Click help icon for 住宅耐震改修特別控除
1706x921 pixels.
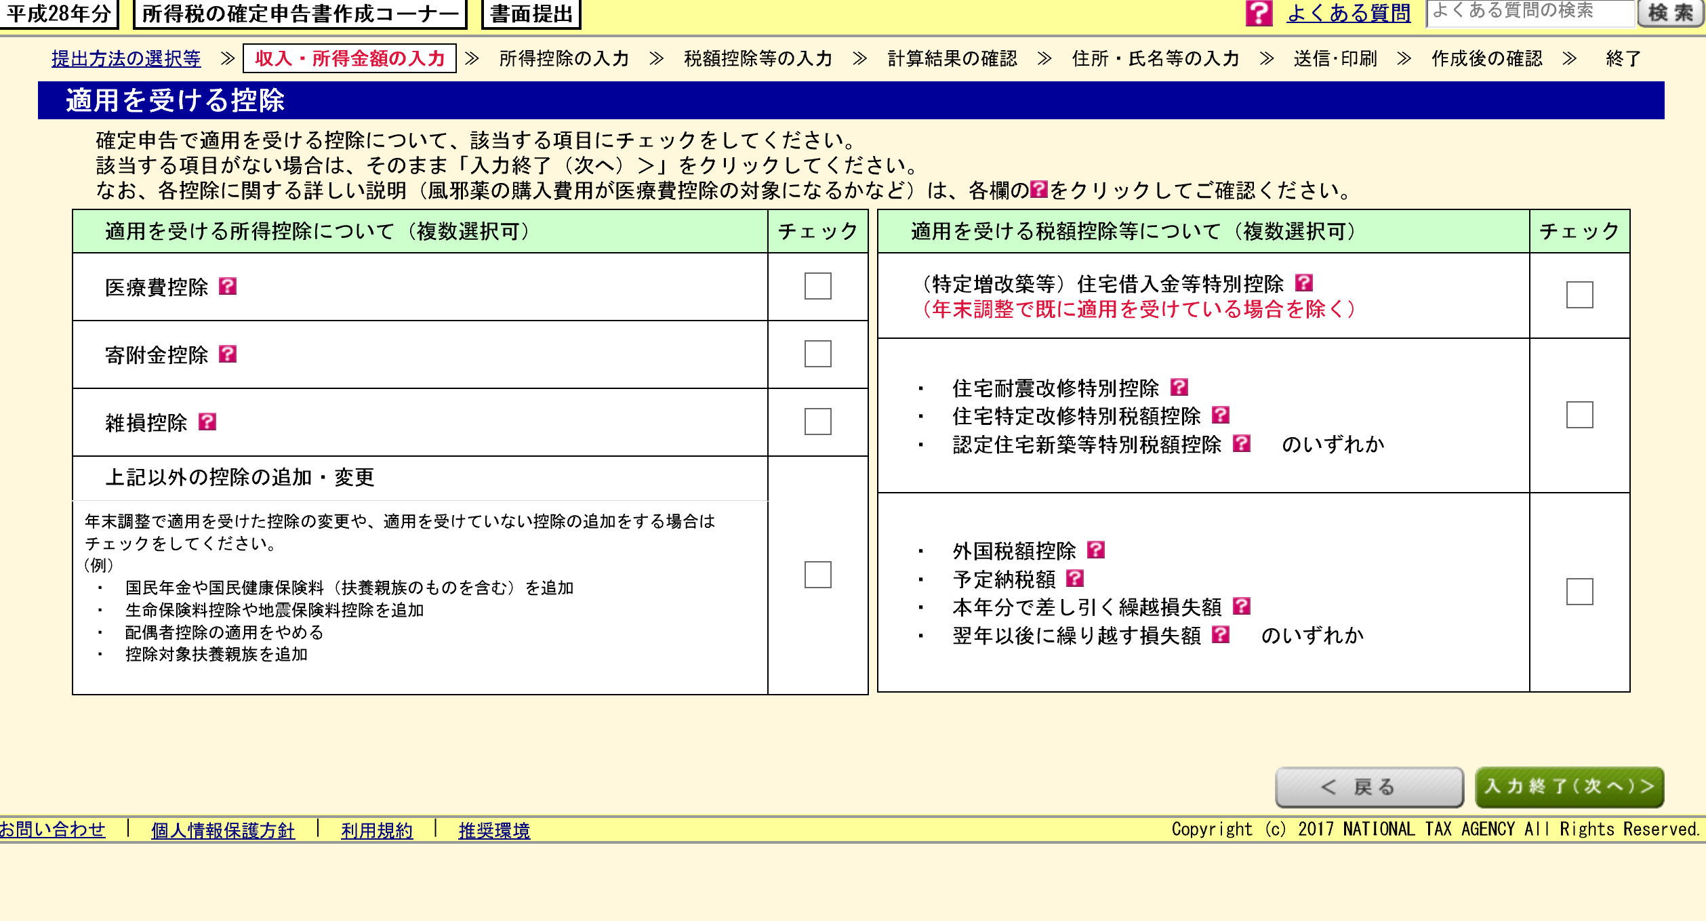1179,387
